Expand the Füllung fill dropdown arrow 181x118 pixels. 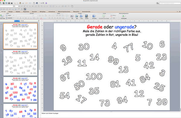(116, 15)
